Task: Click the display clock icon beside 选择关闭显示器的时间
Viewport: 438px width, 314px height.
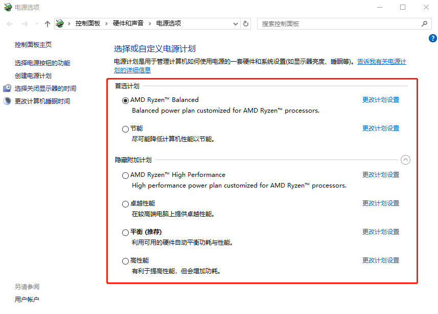Action: click(x=7, y=89)
